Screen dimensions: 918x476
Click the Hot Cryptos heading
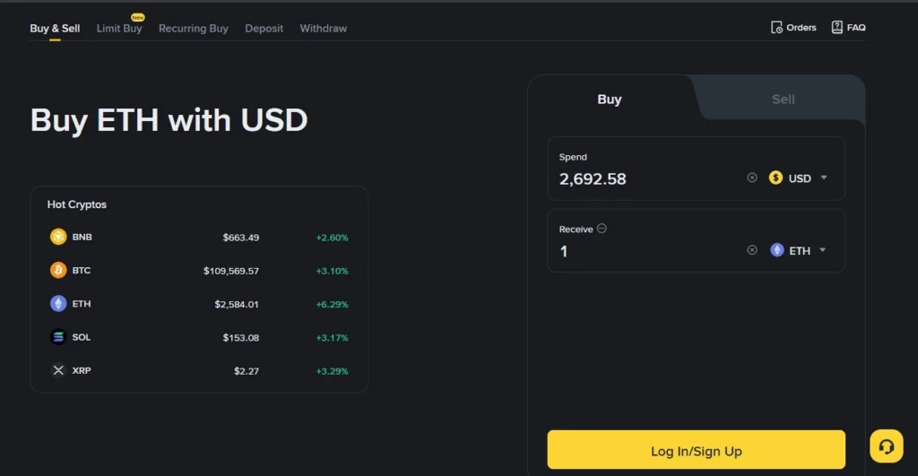(x=77, y=204)
